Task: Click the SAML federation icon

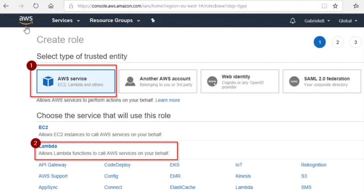Action: coord(294,81)
